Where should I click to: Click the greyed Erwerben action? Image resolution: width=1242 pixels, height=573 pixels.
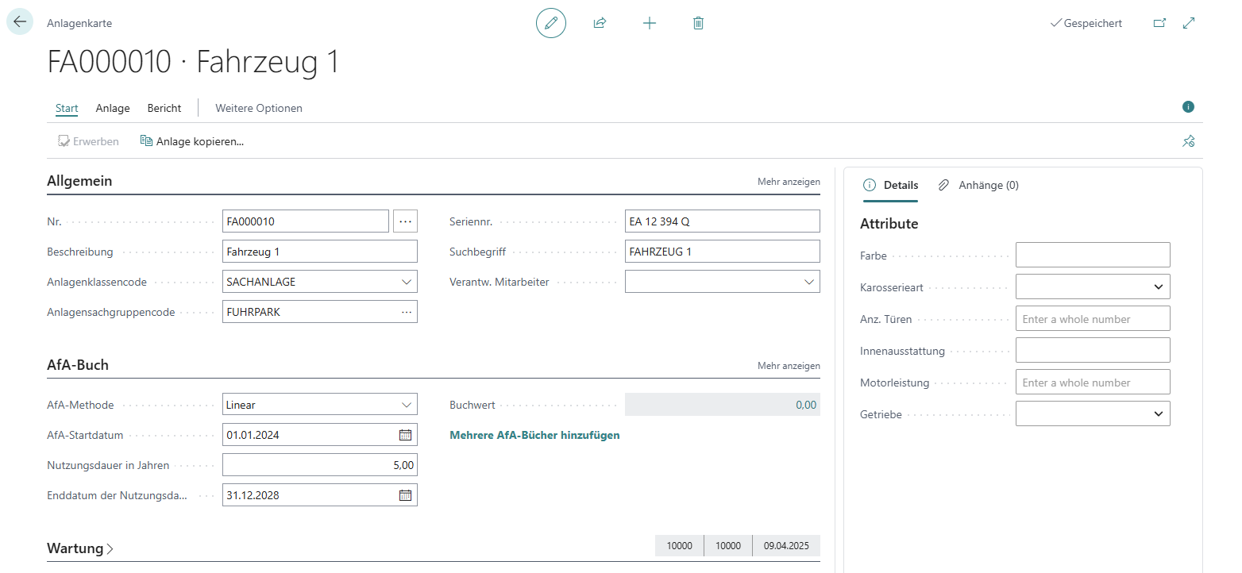(x=88, y=141)
